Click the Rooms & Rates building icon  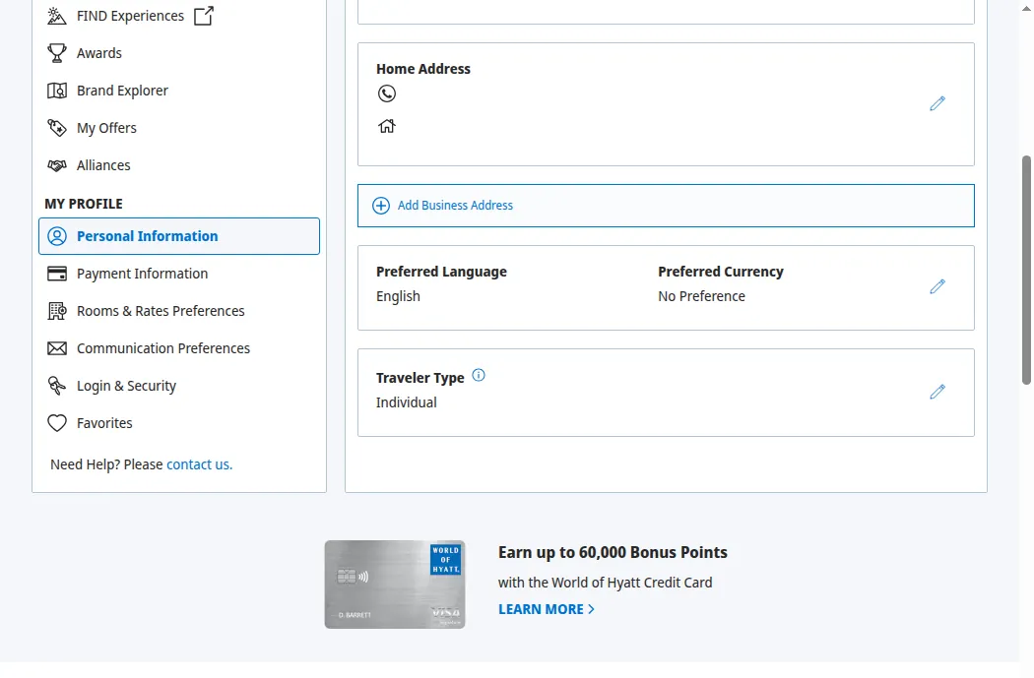57,311
